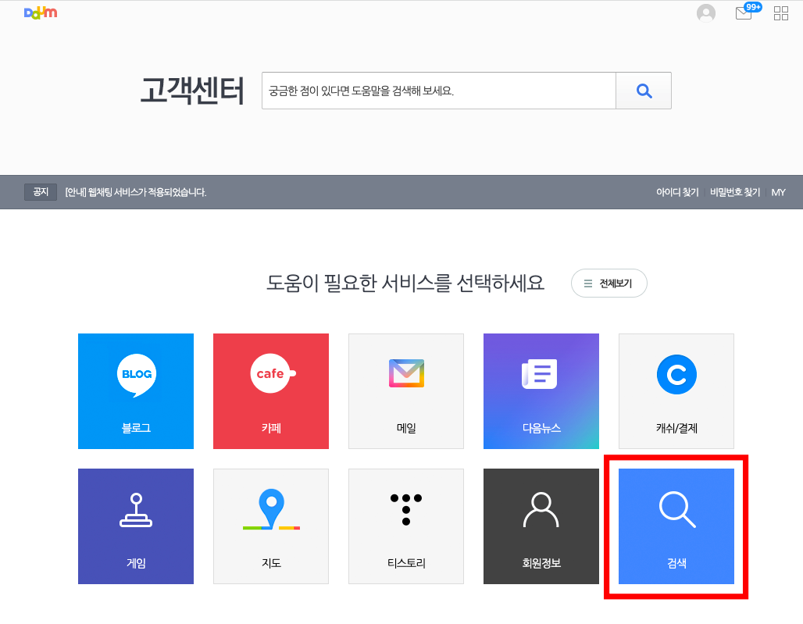The image size is (803, 624).
Task: Click the 공지 notice badge
Action: [41, 192]
